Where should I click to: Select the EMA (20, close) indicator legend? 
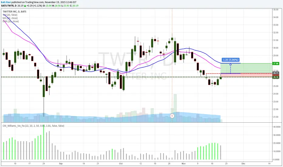click(x=11, y=21)
